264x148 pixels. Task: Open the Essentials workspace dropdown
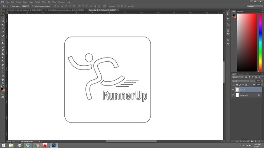255,6
